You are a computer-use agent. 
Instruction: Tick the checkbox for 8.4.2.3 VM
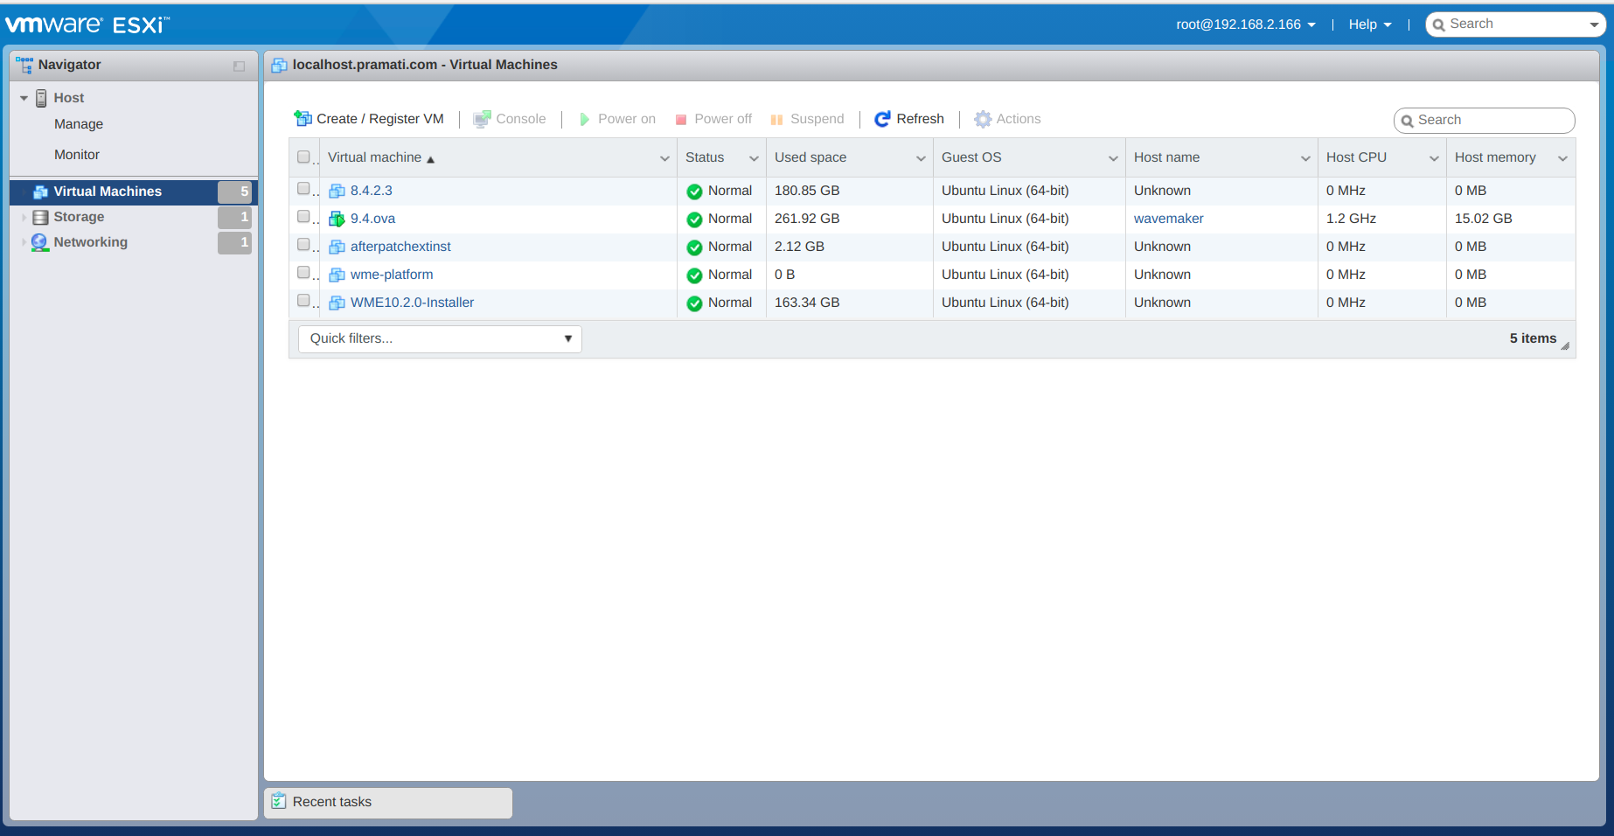(x=303, y=189)
